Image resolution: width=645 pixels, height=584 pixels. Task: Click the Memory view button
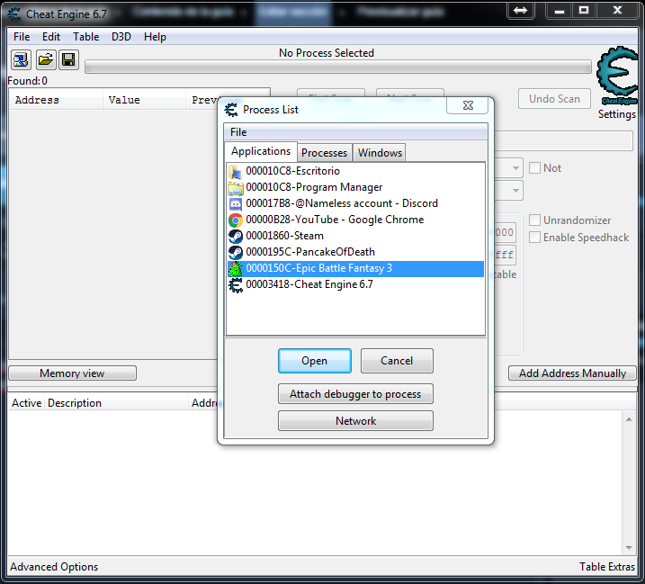pos(72,373)
